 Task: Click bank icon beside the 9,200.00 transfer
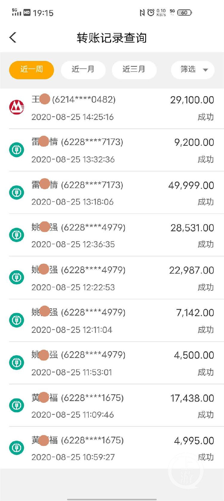click(x=17, y=150)
